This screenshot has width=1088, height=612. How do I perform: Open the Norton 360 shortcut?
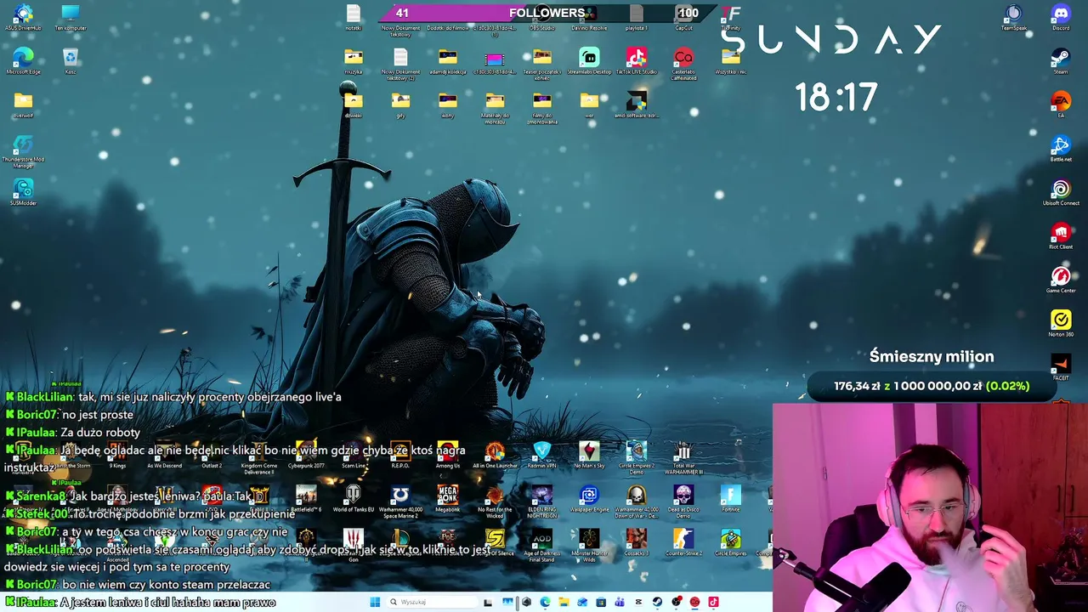[x=1061, y=325]
